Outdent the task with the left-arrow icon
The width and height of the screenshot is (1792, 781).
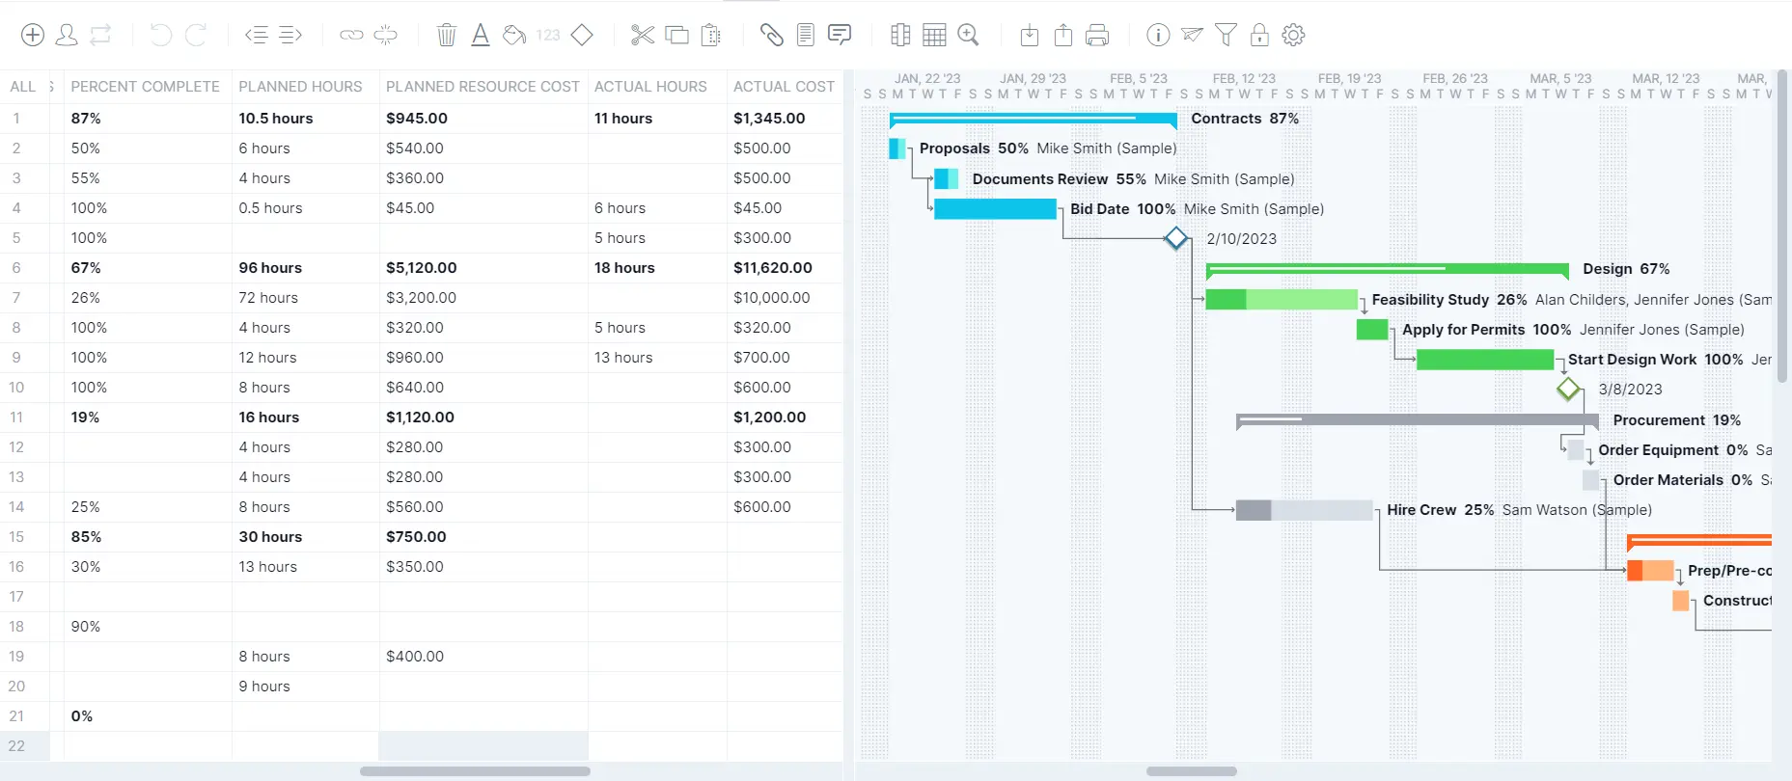click(256, 36)
